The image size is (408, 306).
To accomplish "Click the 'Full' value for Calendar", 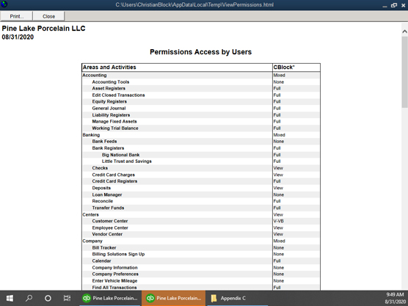I will (x=277, y=261).
